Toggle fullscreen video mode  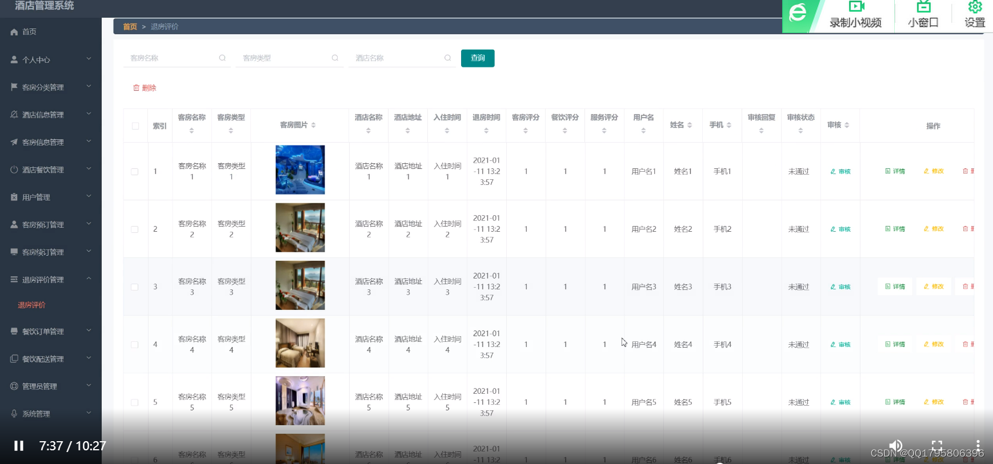point(937,445)
